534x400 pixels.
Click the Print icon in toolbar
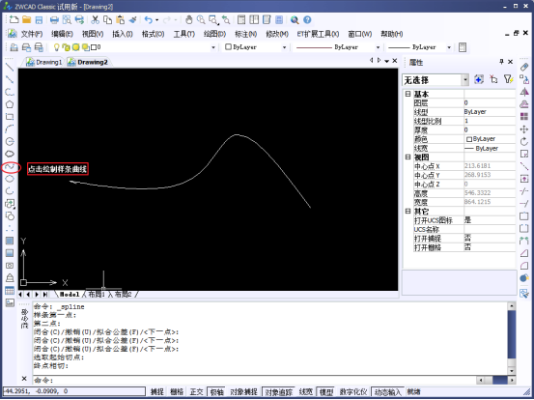54,19
